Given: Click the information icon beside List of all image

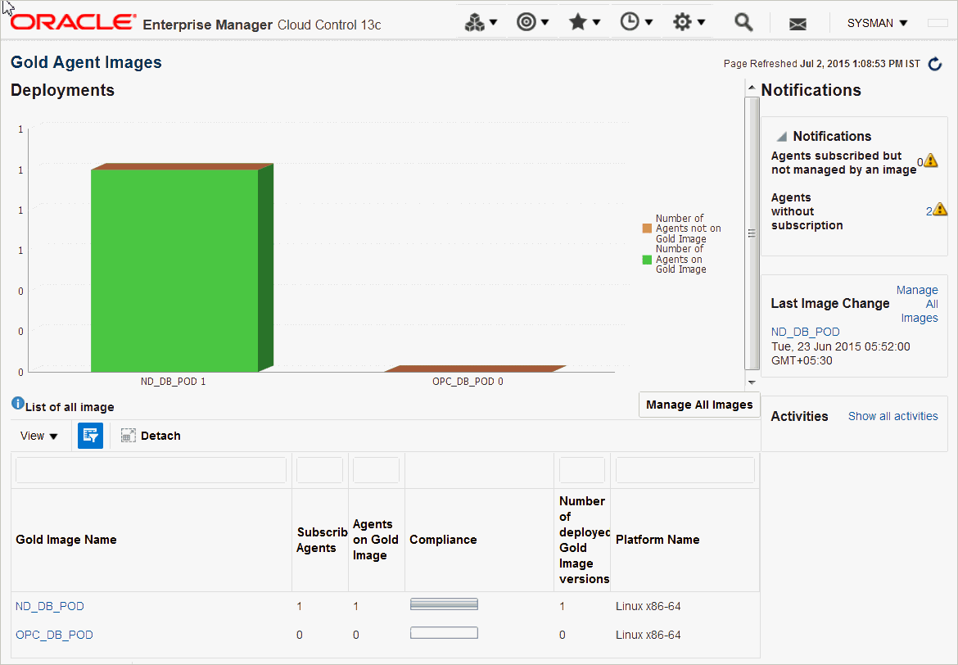Looking at the screenshot, I should pyautogui.click(x=18, y=404).
